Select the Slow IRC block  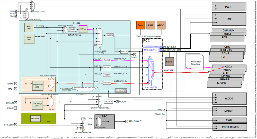coord(29,39)
